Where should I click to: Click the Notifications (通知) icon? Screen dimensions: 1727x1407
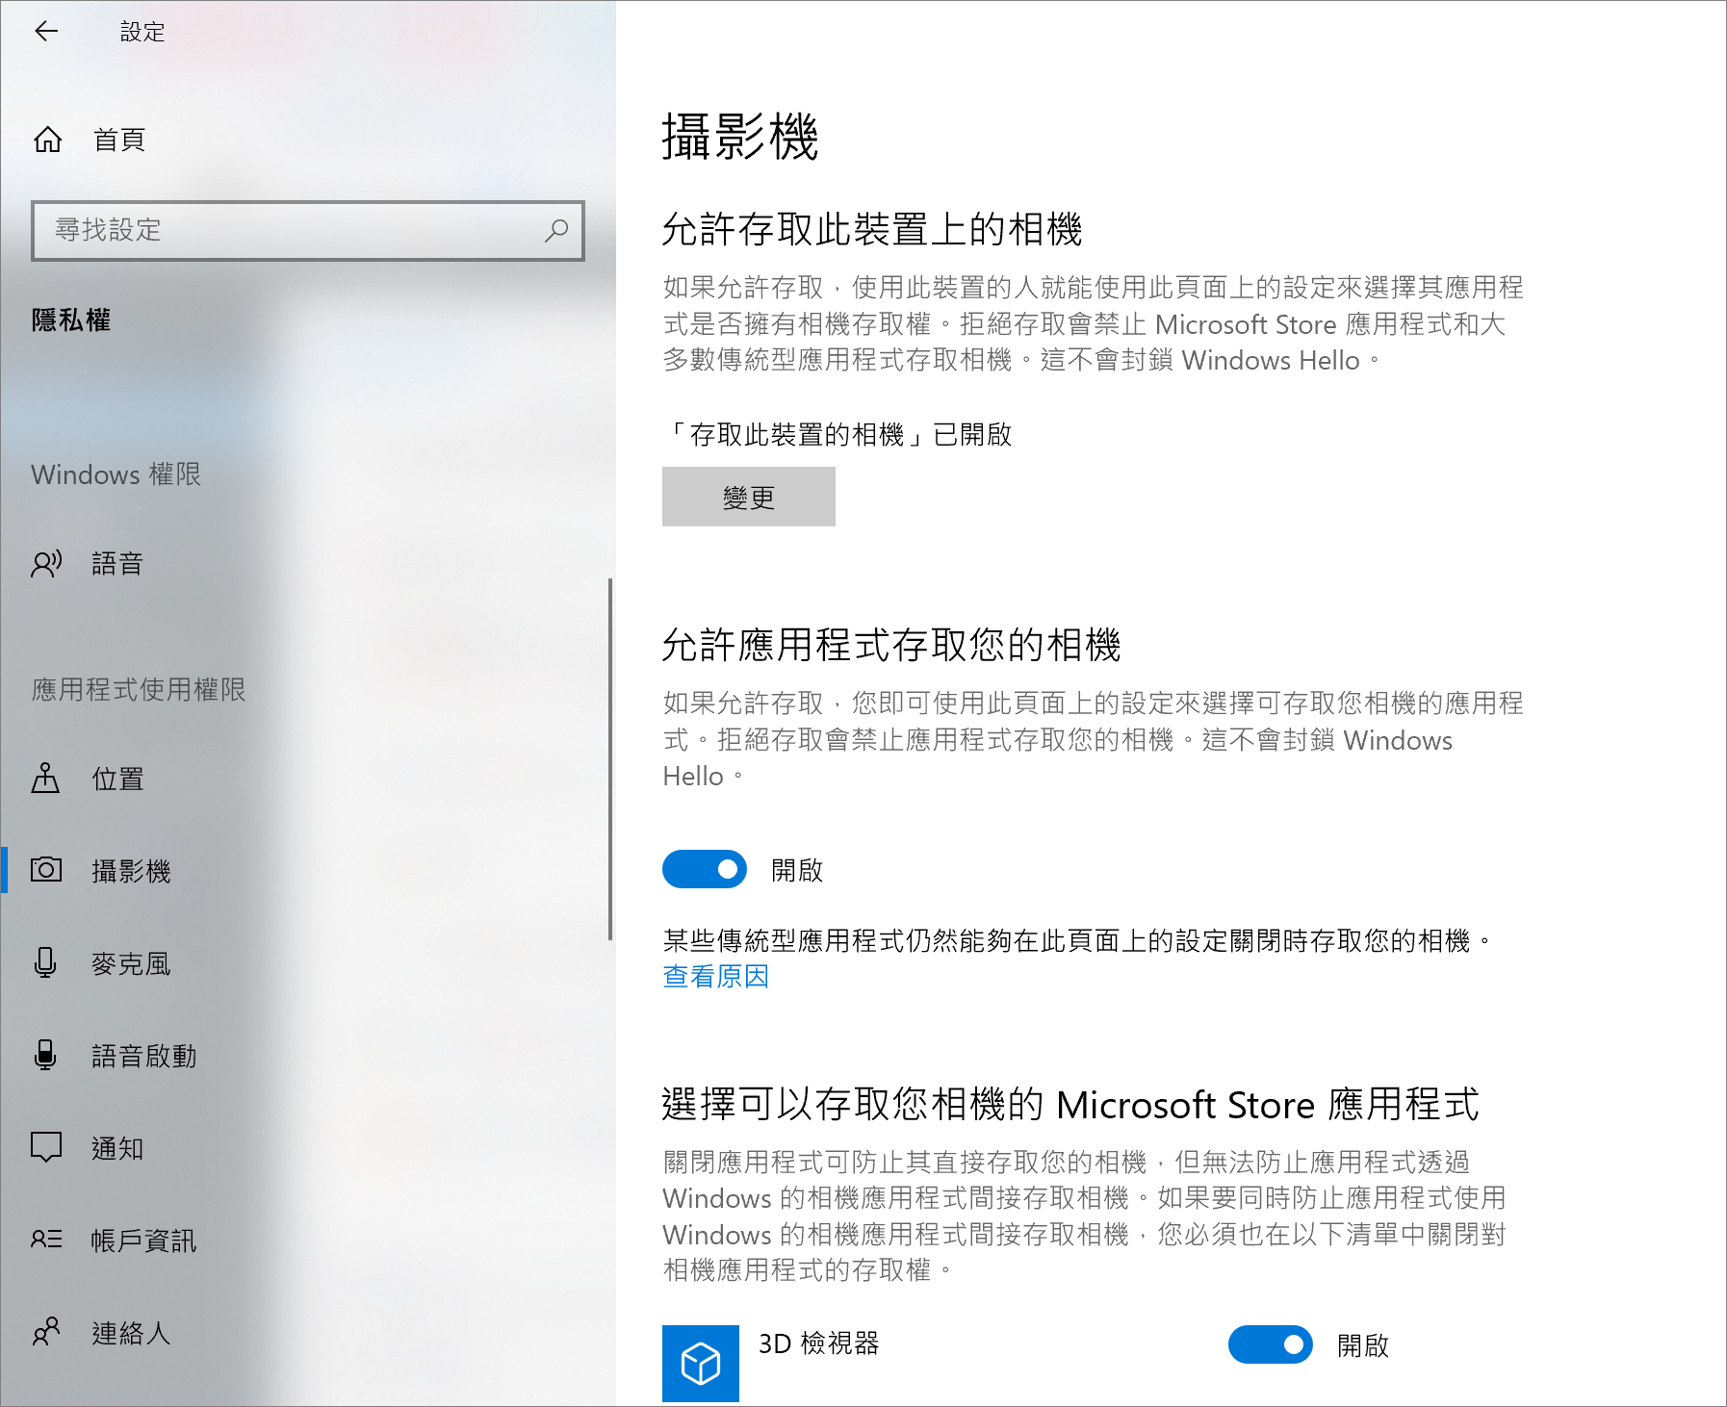46,1147
